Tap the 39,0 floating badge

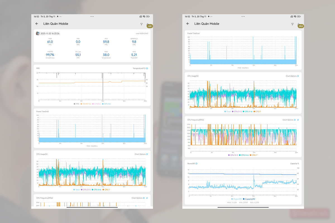tap(301, 26)
